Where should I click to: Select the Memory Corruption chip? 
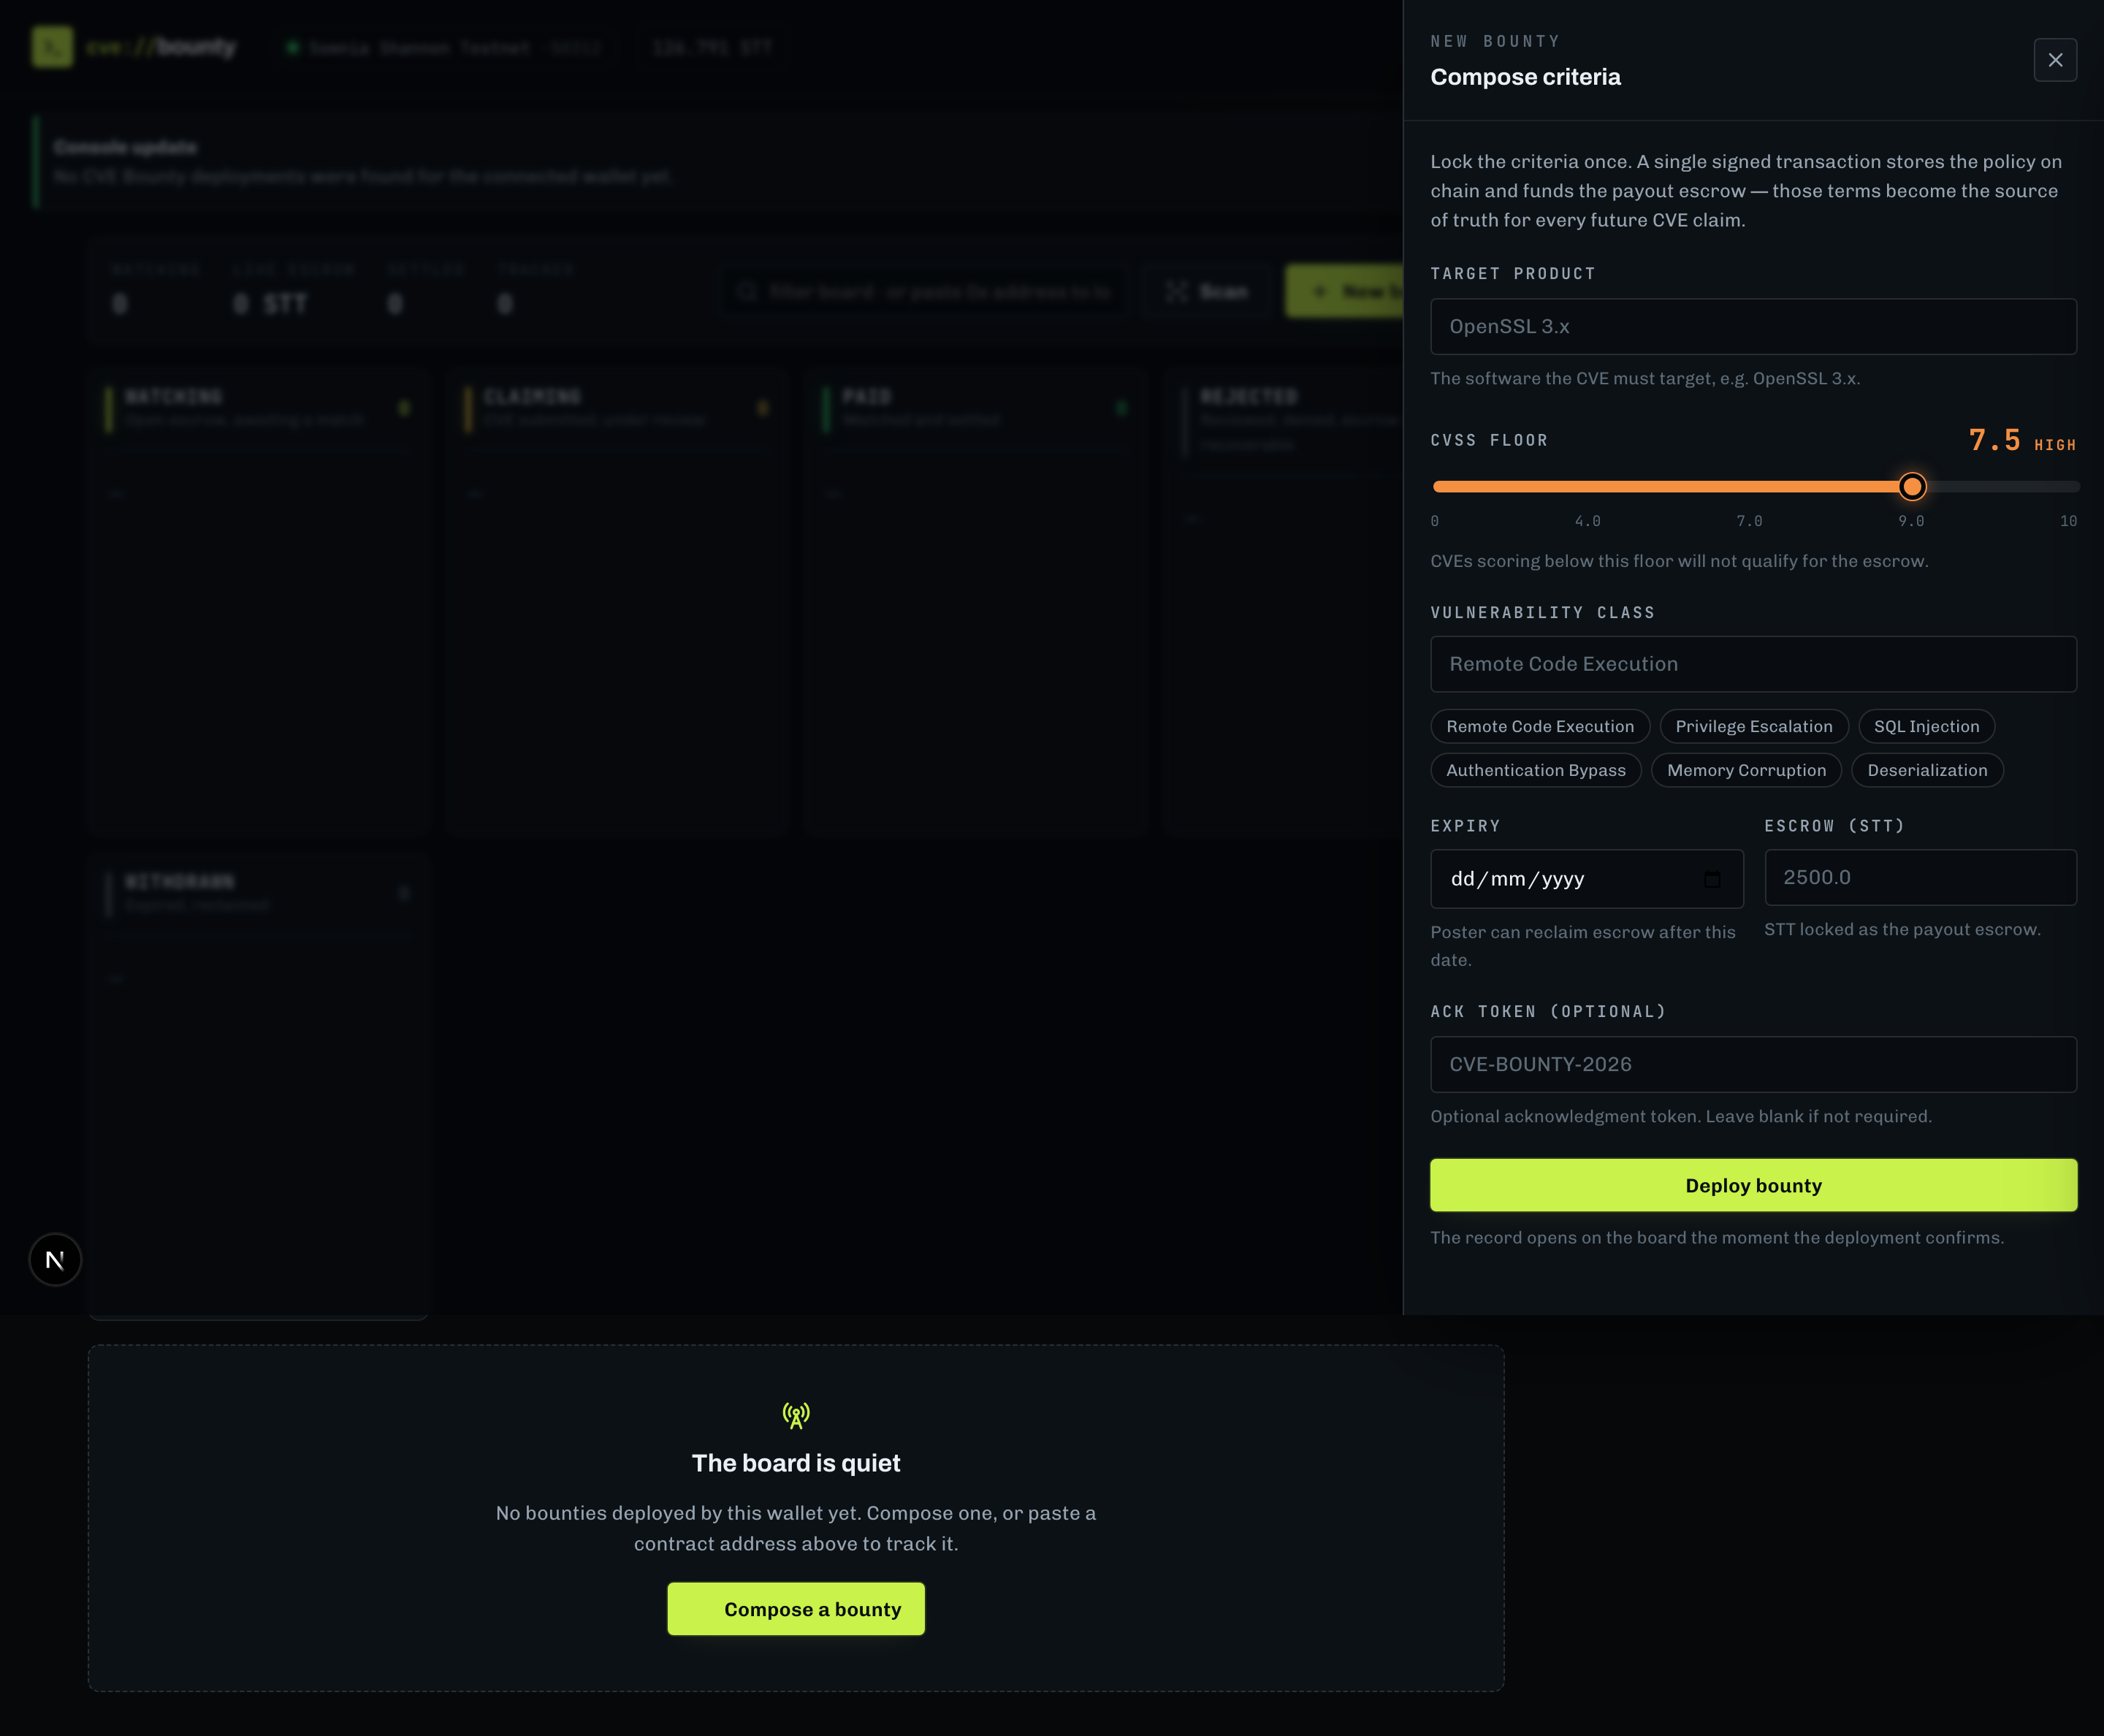coord(1746,770)
